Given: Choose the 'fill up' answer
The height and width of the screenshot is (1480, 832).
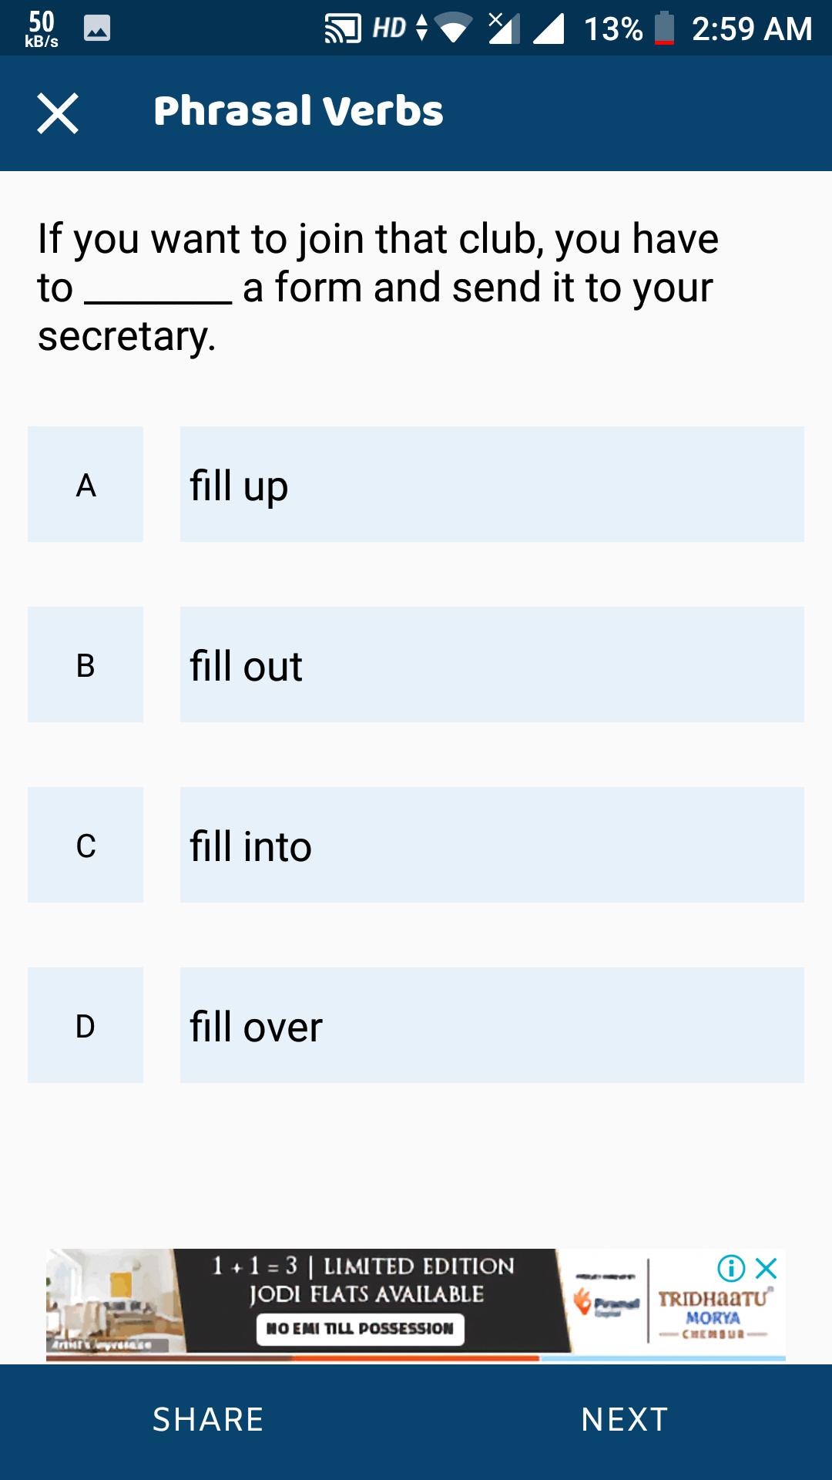Looking at the screenshot, I should (491, 484).
